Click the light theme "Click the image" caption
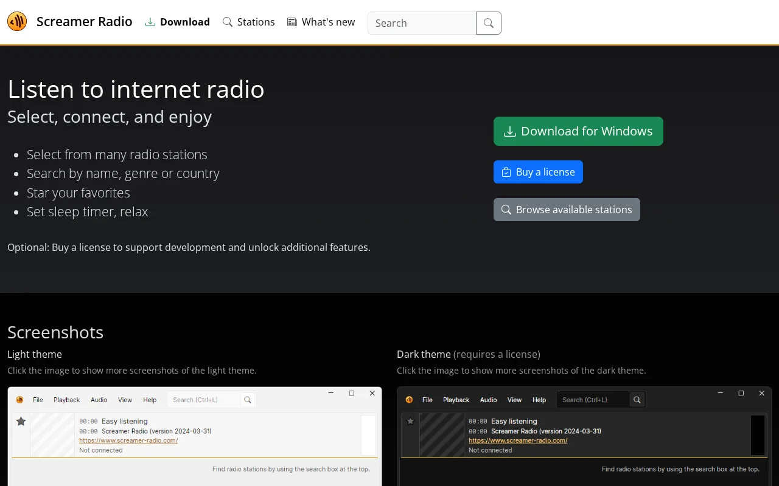This screenshot has width=779, height=486. pos(132,371)
